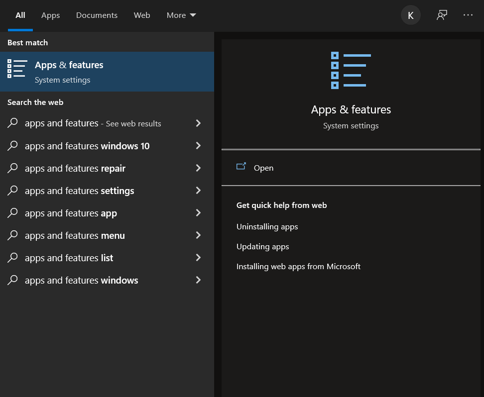Expand chevron for See web results row
484x397 pixels.
(199, 123)
